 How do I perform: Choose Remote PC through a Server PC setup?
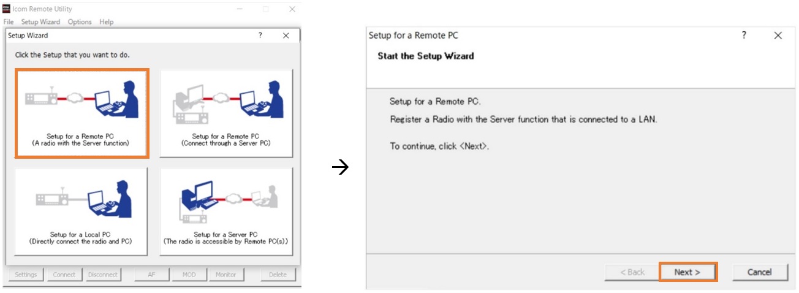coord(226,113)
